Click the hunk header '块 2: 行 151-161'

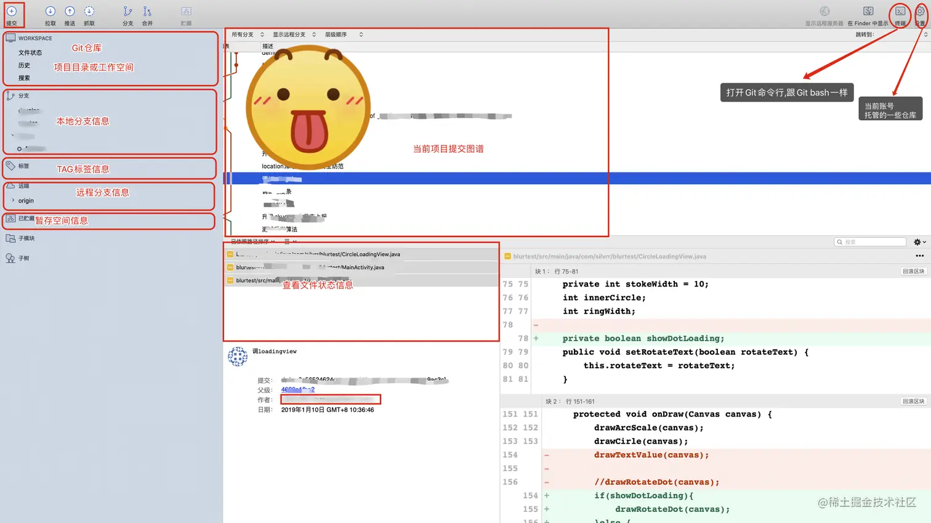coord(570,401)
